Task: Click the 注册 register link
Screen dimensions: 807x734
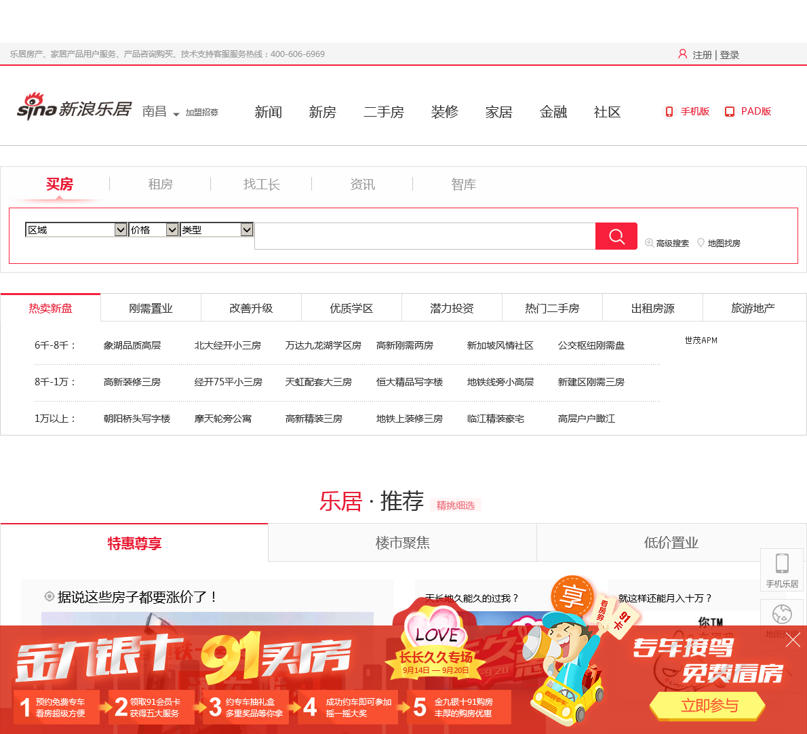Action: [x=702, y=55]
